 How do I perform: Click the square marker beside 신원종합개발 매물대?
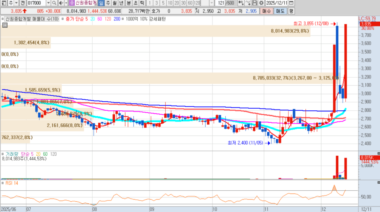[3, 19]
